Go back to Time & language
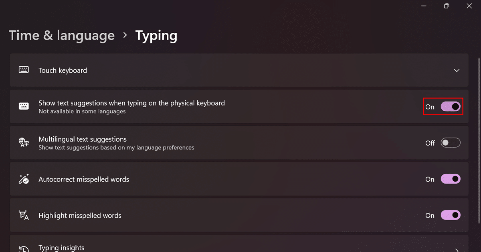This screenshot has height=252, width=481. click(62, 36)
